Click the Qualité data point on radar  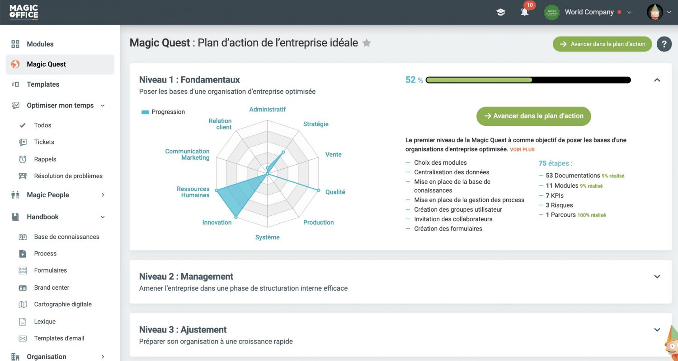pyautogui.click(x=319, y=190)
